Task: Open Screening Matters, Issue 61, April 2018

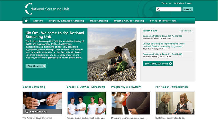Action: coord(162,54)
